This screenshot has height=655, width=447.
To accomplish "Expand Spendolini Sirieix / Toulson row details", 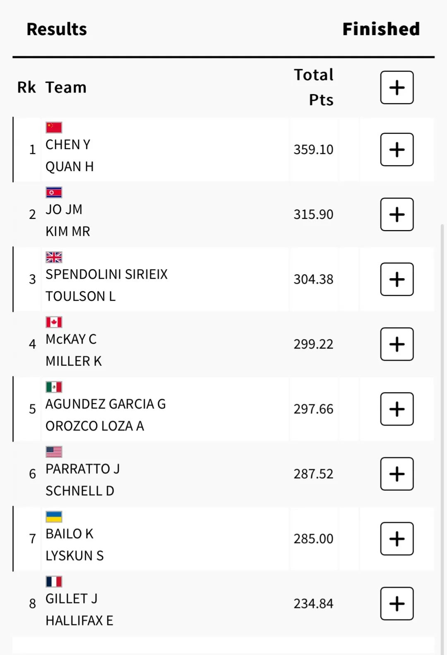I will click(397, 279).
